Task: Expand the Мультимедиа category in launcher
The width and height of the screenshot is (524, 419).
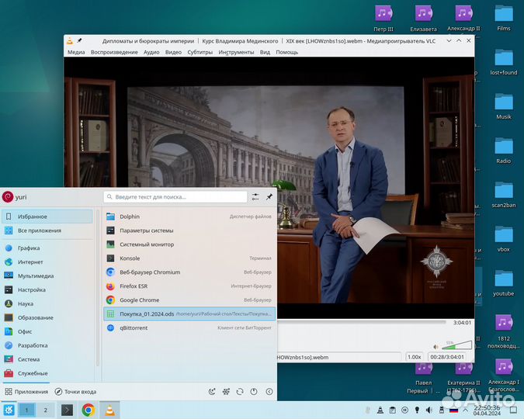Action: pos(35,275)
